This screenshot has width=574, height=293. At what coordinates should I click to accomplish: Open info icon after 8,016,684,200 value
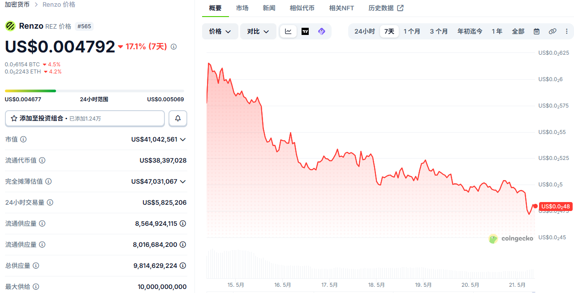coord(183,245)
